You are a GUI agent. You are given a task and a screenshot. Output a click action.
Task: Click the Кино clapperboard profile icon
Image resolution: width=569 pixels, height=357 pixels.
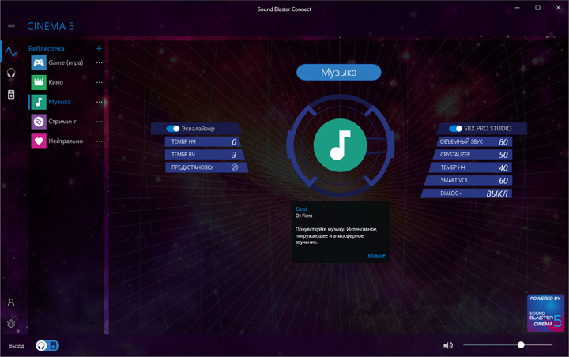click(39, 82)
